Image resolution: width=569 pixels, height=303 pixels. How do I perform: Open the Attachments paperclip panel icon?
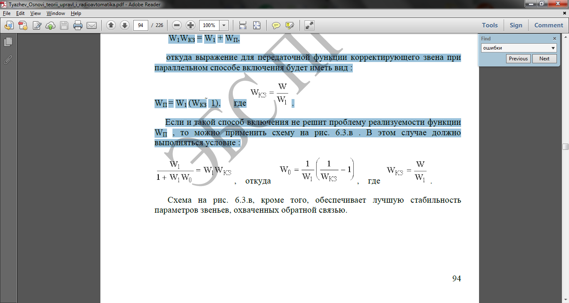point(8,60)
